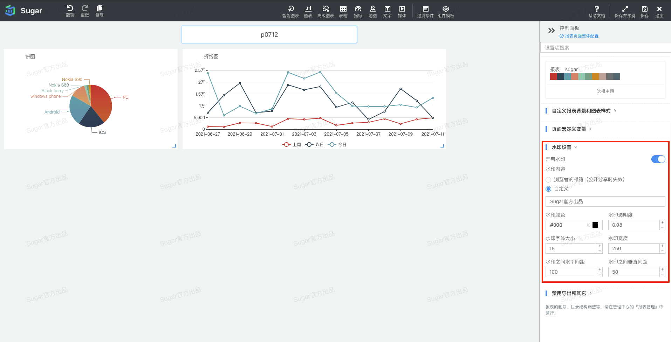671x342 pixels.
Task: Toggle the 昨日 legend series
Action: pyautogui.click(x=314, y=144)
